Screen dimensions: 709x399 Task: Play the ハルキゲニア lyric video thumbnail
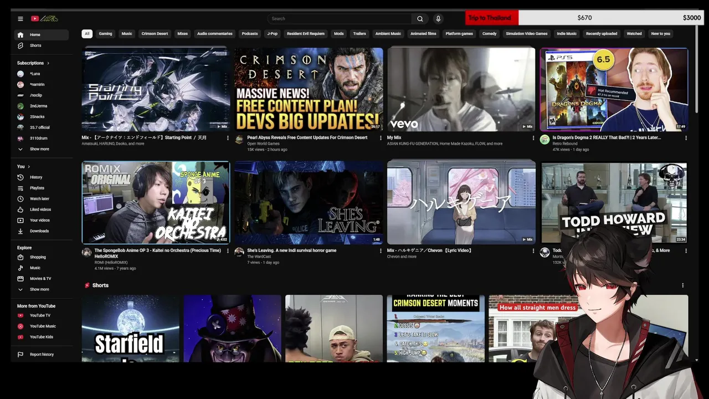(461, 203)
